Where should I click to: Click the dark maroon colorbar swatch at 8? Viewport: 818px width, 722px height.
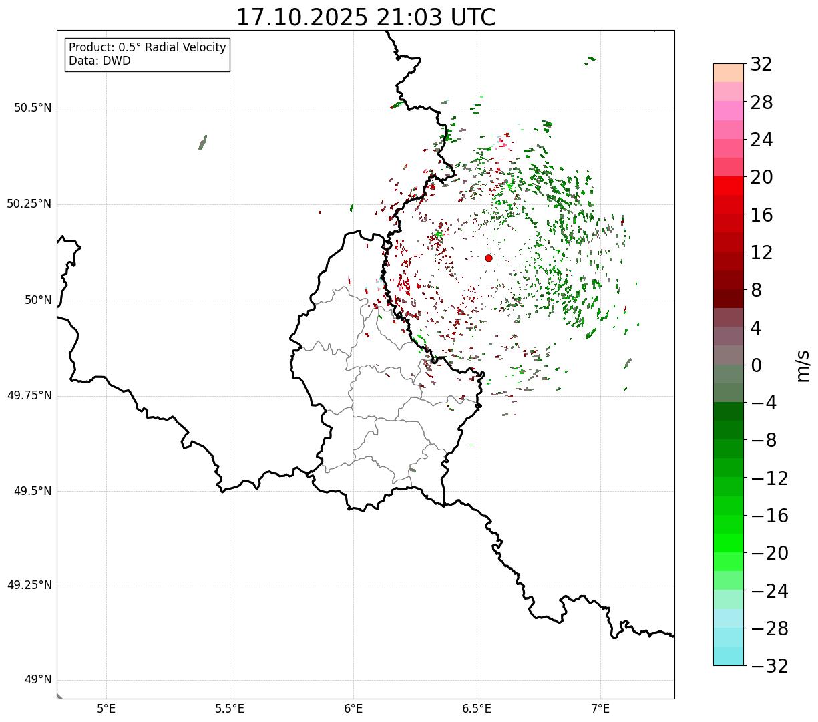tap(729, 299)
